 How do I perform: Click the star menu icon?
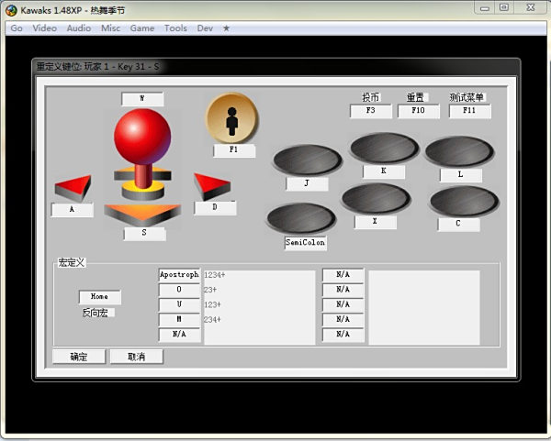(226, 28)
